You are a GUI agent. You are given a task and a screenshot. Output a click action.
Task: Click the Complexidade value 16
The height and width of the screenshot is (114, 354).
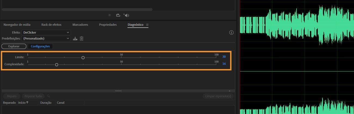[x=224, y=64]
